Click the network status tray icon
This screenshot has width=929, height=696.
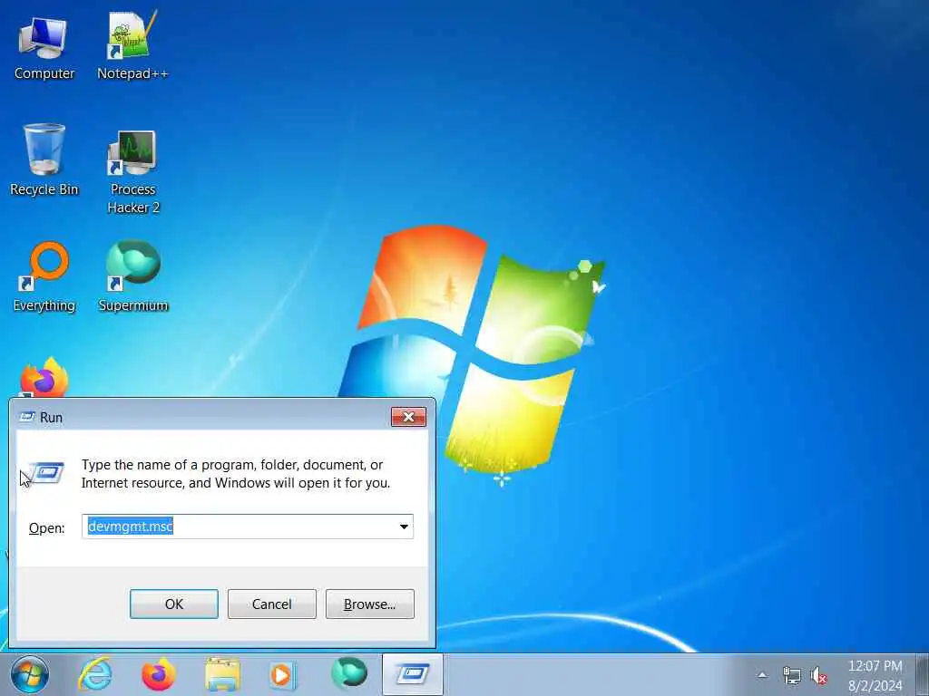(x=791, y=675)
